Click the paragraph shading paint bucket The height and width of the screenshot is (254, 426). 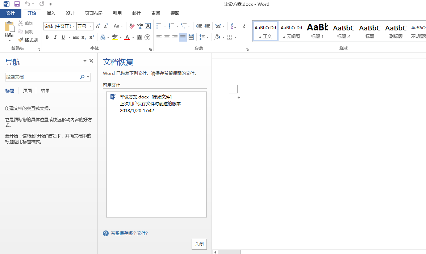(217, 37)
